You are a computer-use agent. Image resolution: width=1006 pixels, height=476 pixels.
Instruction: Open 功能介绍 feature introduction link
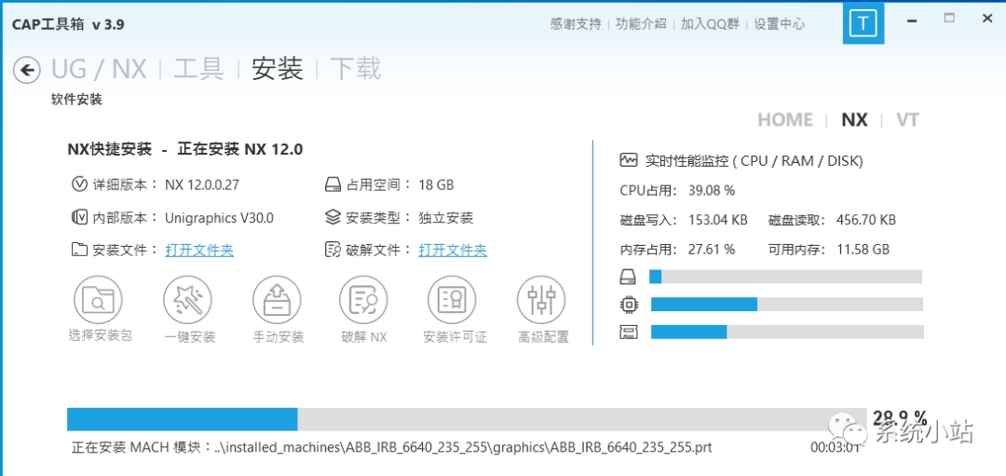(x=641, y=24)
